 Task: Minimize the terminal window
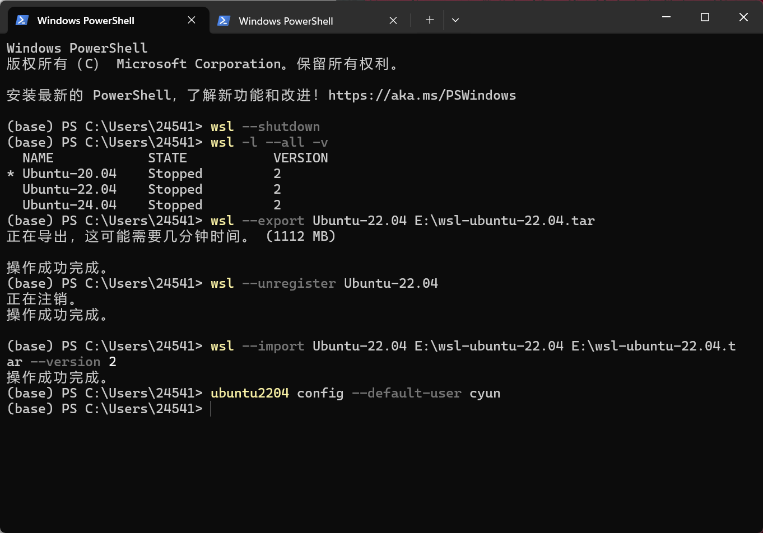pyautogui.click(x=667, y=17)
